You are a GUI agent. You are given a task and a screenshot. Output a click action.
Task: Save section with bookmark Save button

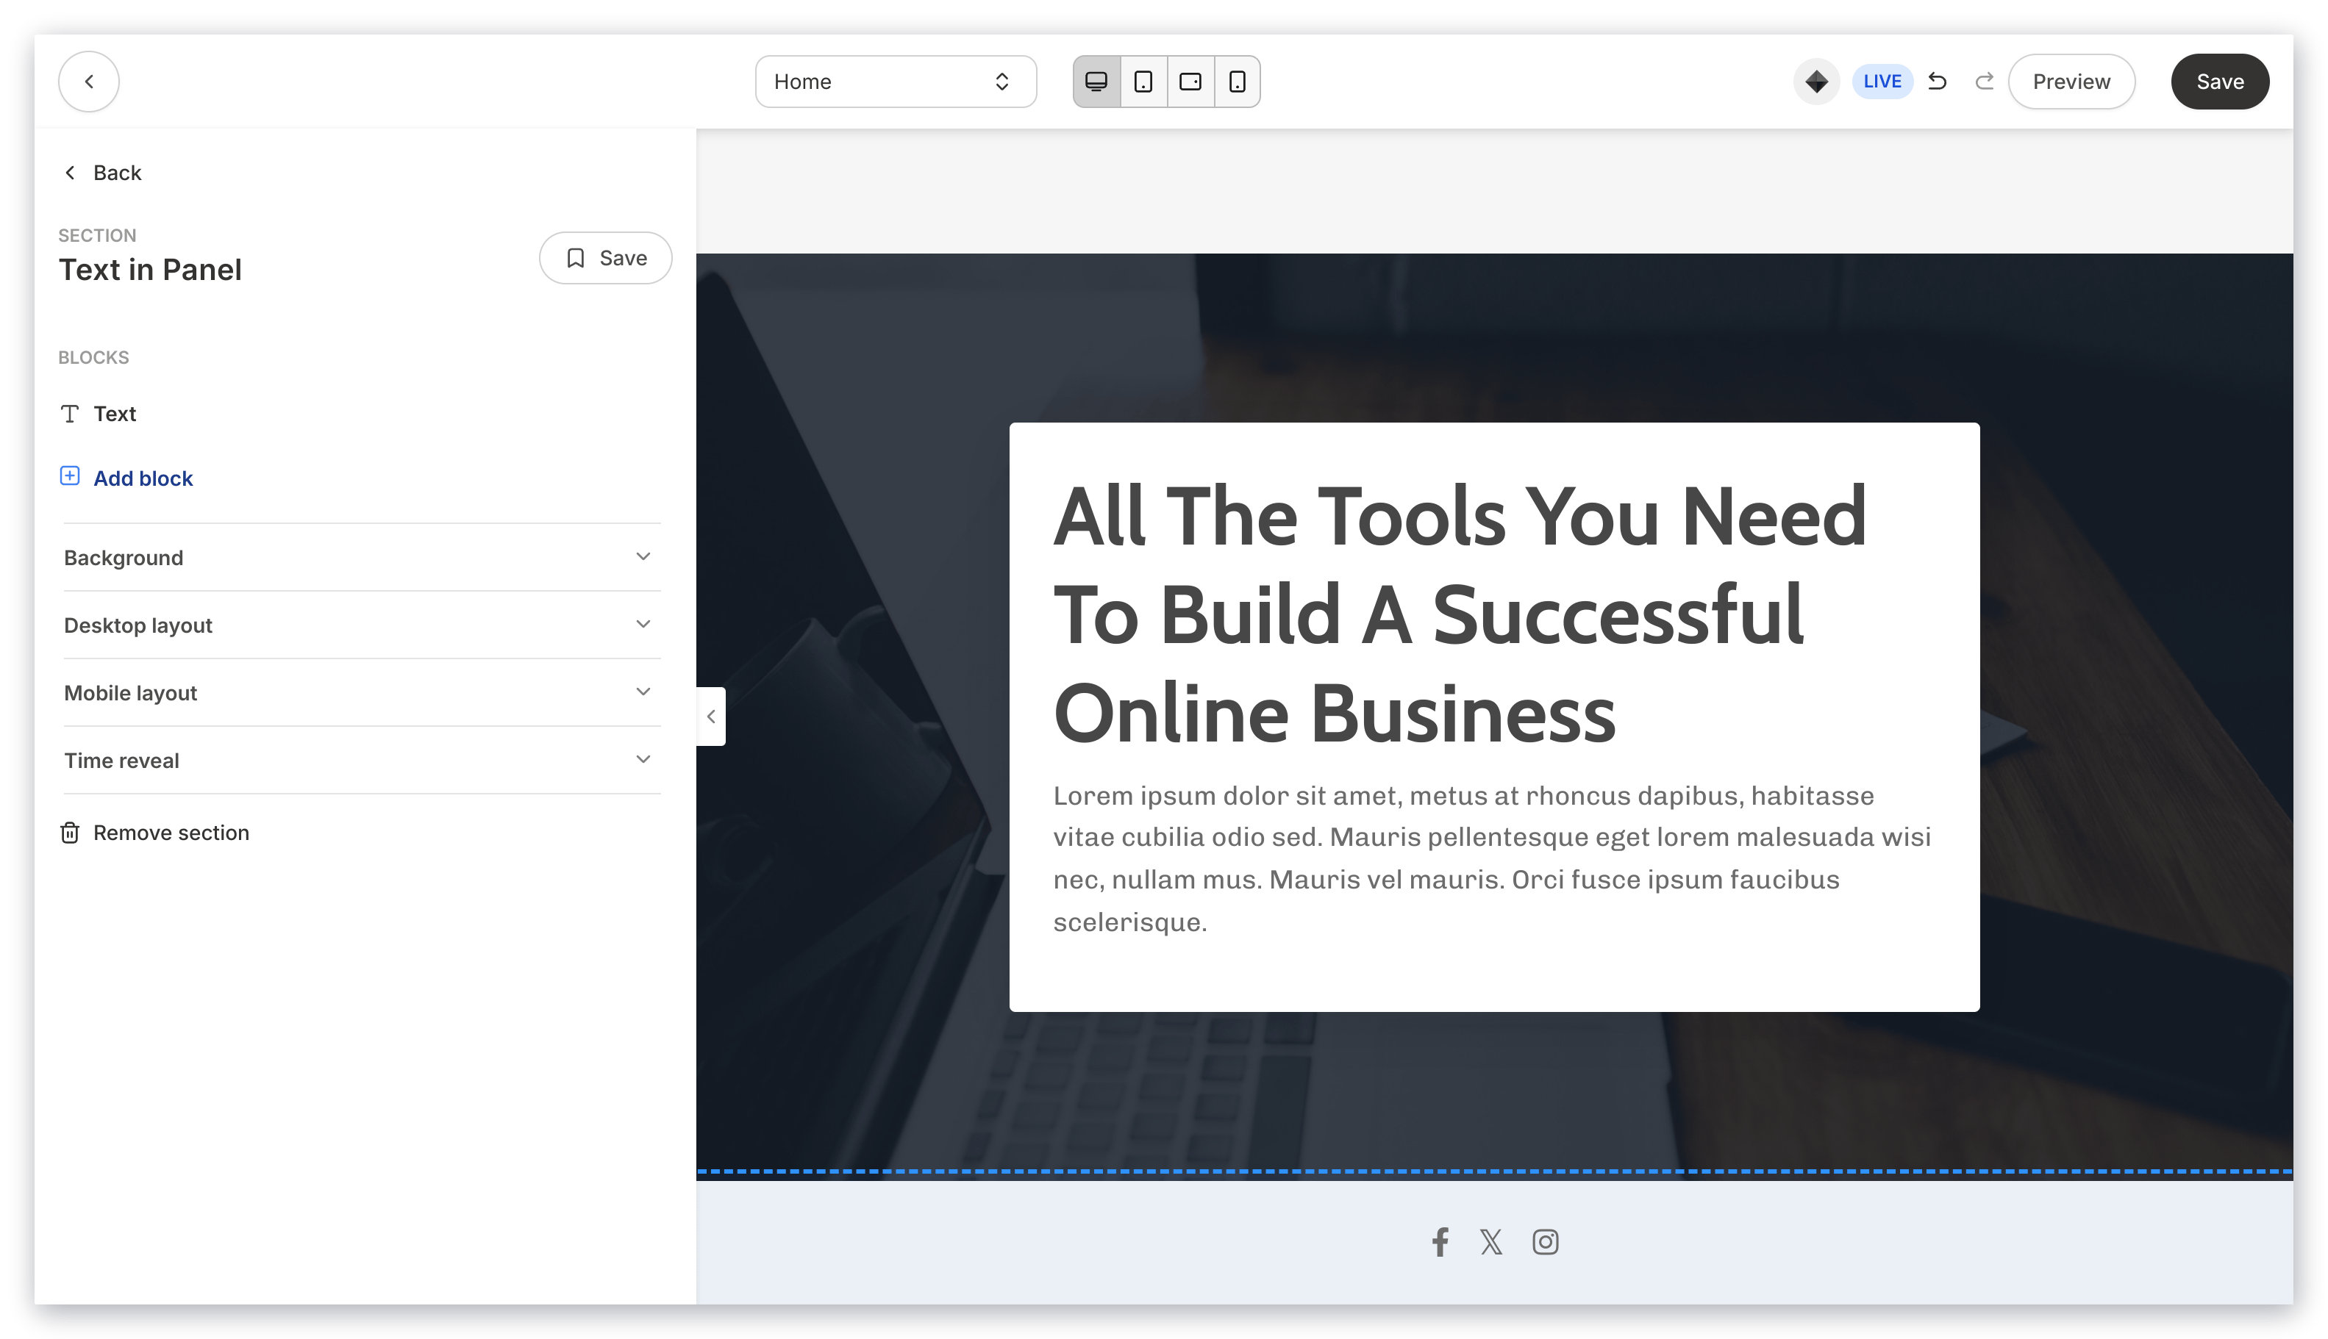coord(604,257)
